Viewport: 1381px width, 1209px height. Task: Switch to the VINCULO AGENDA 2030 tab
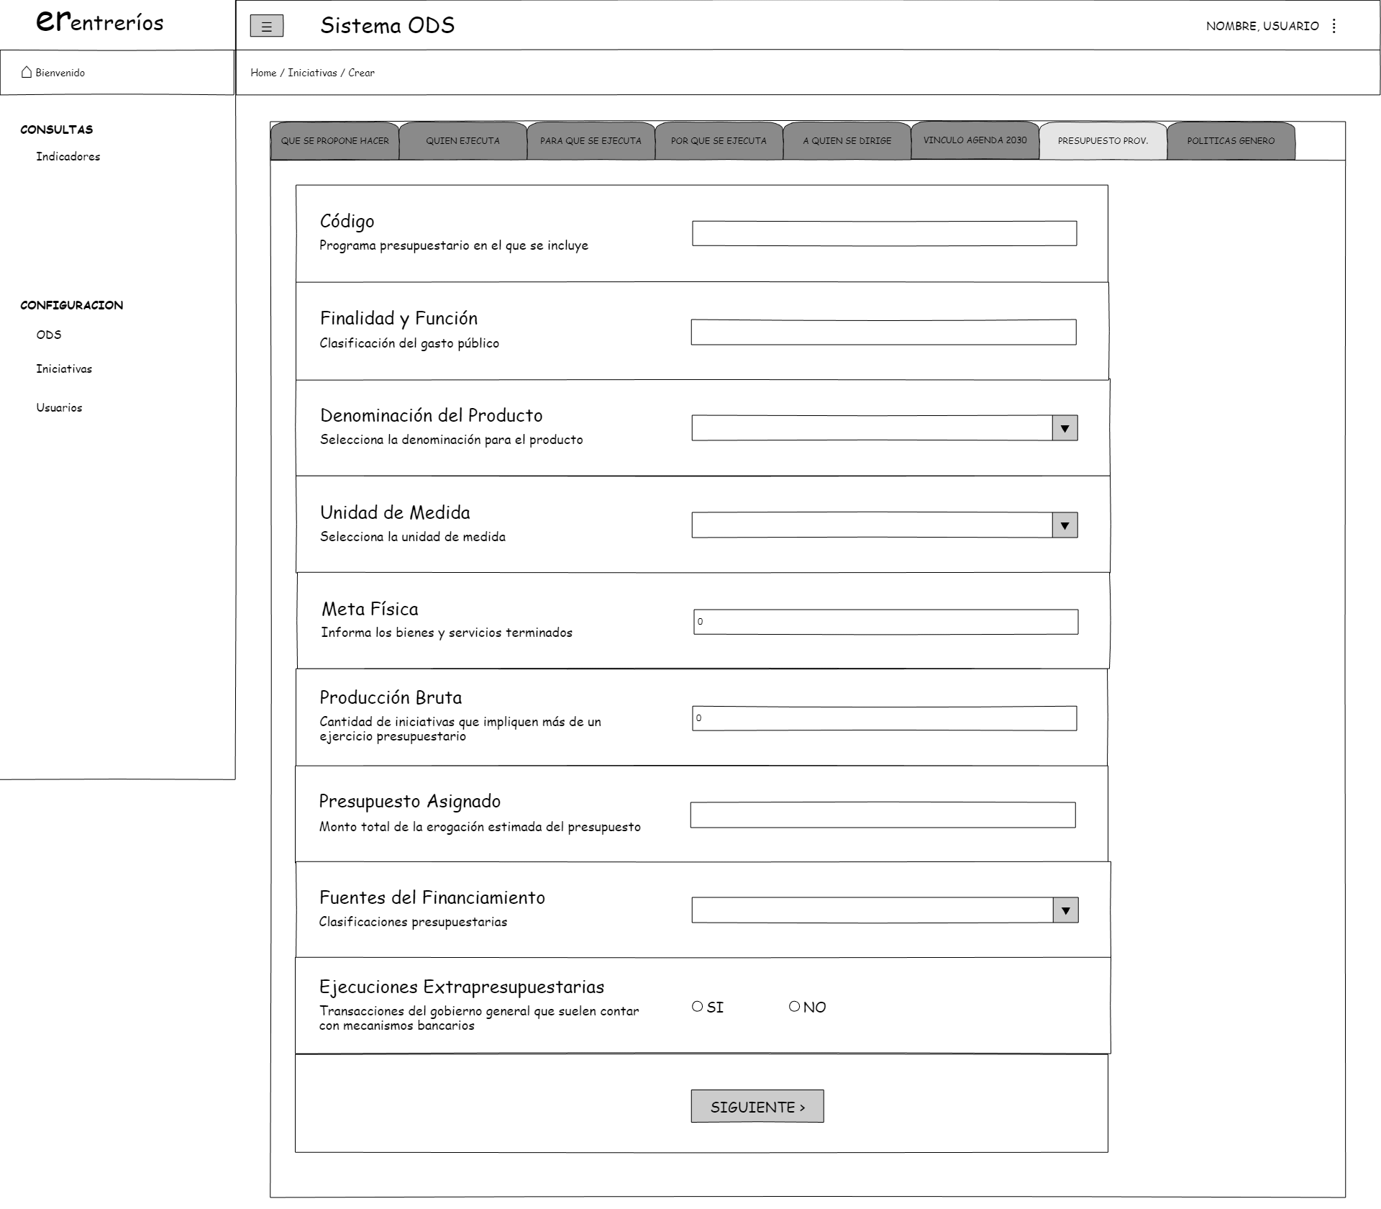pyautogui.click(x=975, y=140)
